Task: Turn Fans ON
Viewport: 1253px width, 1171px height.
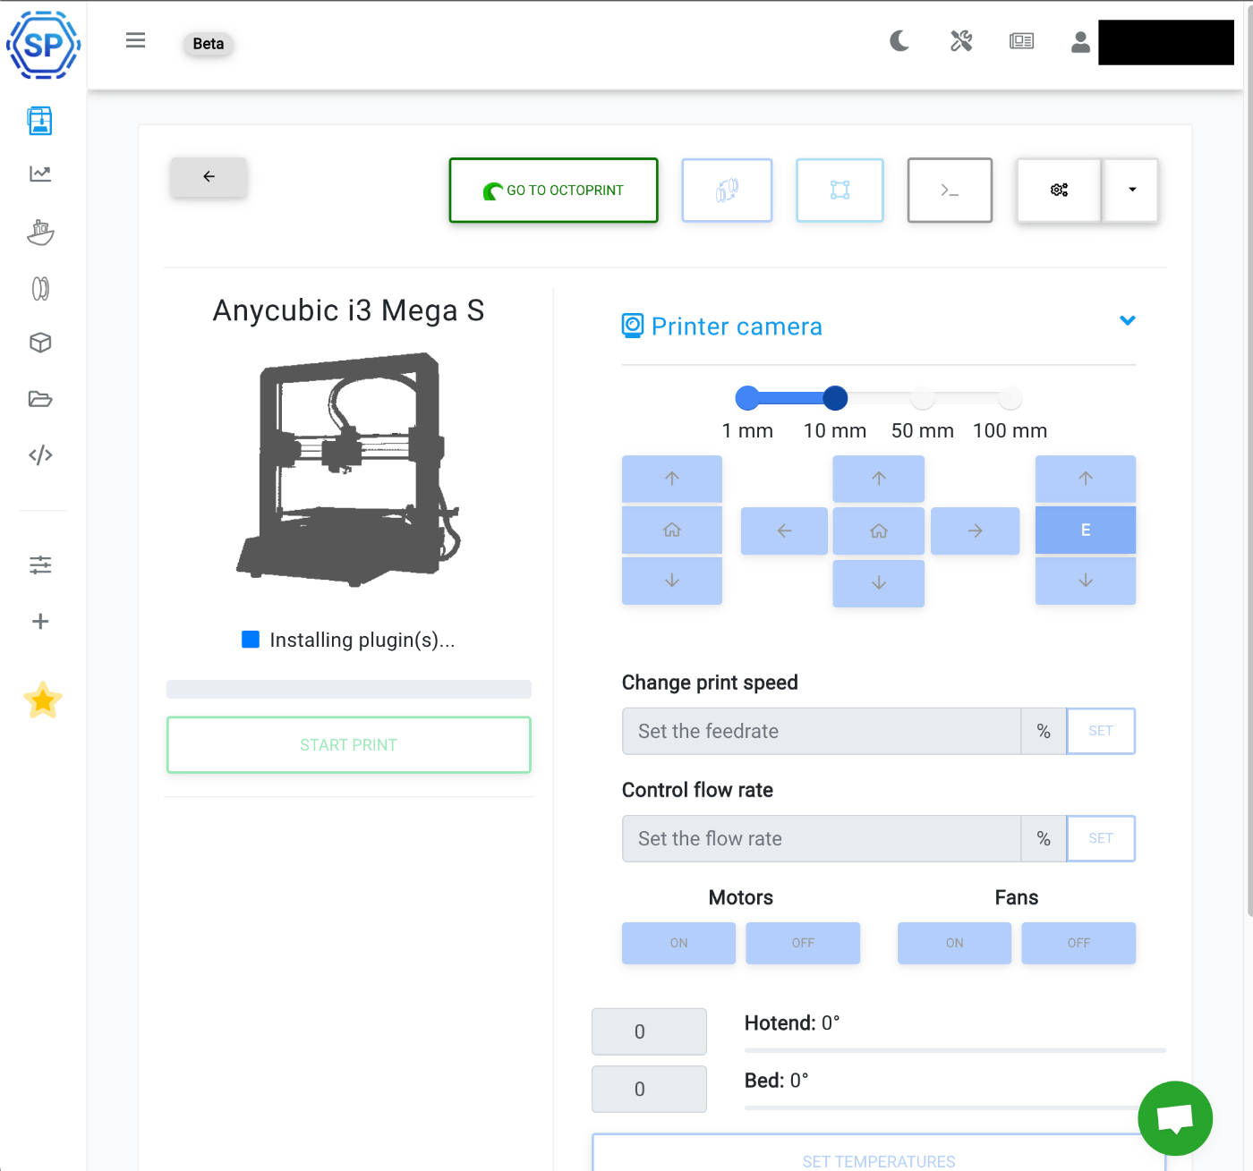Action: coord(954,943)
